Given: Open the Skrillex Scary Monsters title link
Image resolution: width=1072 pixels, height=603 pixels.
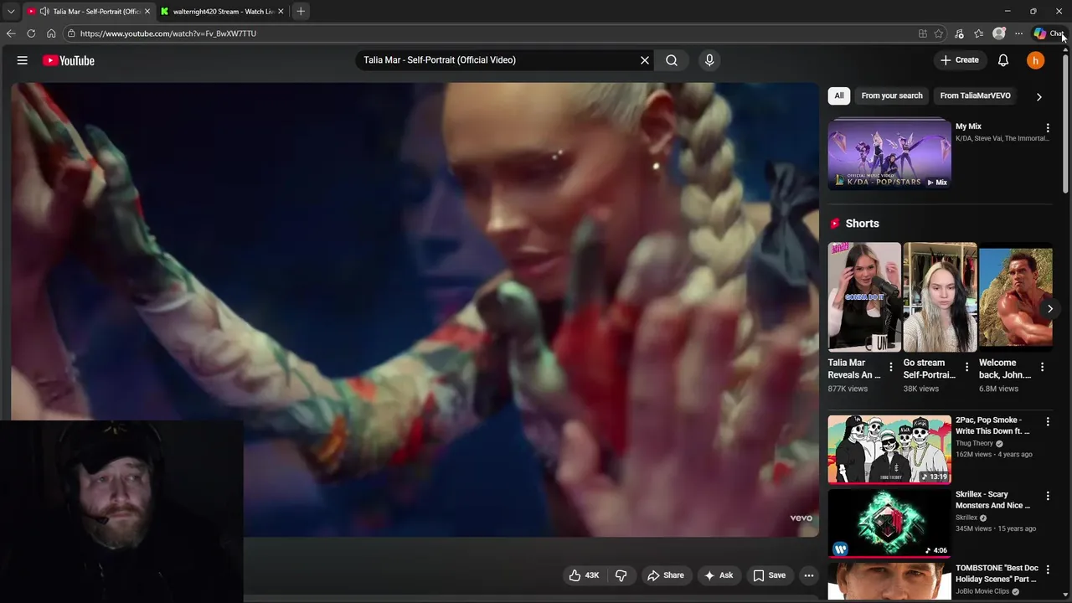Looking at the screenshot, I should tap(992, 500).
